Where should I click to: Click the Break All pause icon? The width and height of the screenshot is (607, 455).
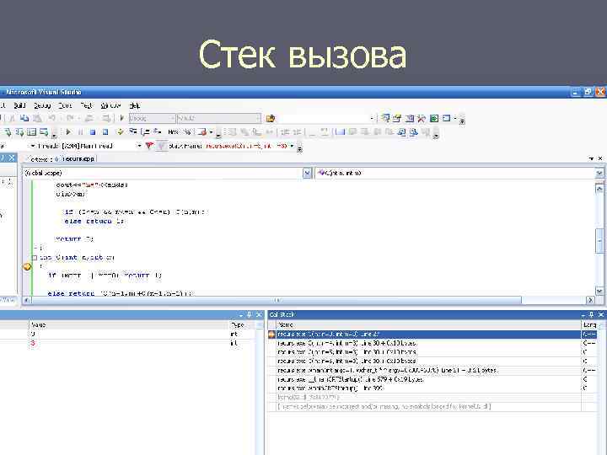click(x=81, y=132)
